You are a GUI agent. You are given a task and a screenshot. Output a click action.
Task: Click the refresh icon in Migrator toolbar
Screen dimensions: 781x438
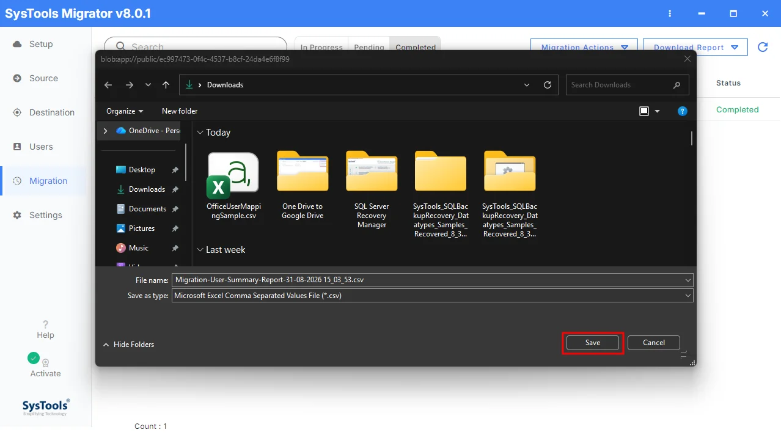[x=763, y=47]
